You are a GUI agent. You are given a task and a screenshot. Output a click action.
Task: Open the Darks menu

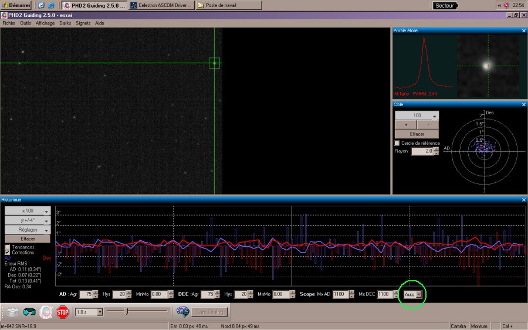[x=65, y=23]
